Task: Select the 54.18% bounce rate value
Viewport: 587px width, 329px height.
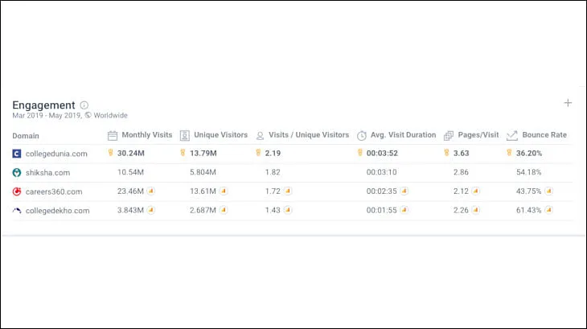Action: 528,172
